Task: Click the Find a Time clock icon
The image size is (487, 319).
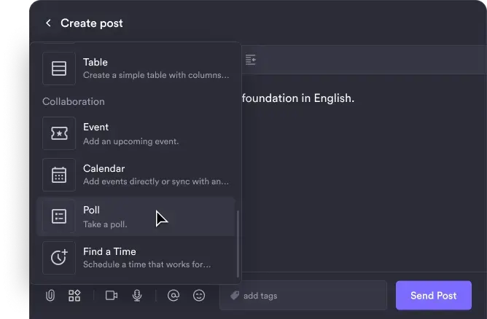Action: coord(59,258)
